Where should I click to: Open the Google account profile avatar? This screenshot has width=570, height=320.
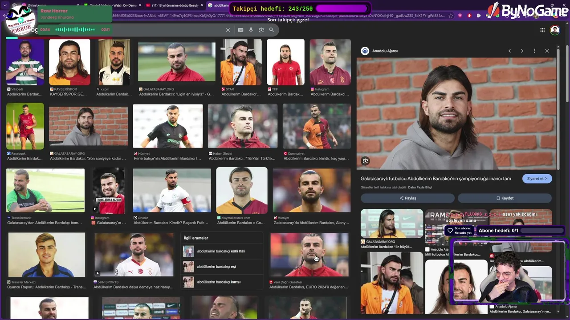555,30
